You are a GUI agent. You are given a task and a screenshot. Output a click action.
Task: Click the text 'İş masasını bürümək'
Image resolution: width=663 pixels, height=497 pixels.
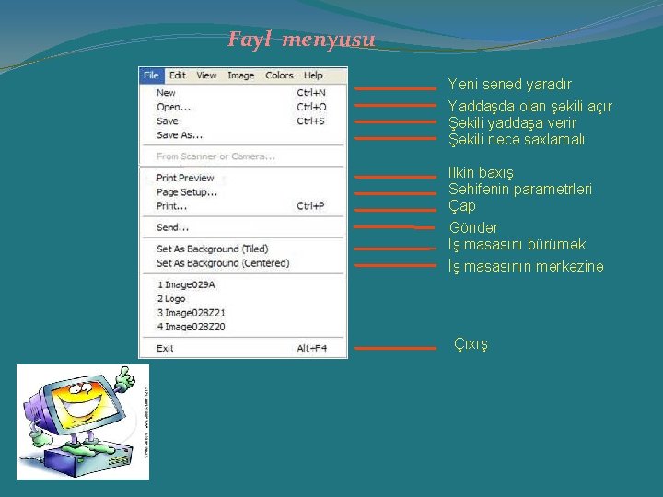pyautogui.click(x=517, y=244)
